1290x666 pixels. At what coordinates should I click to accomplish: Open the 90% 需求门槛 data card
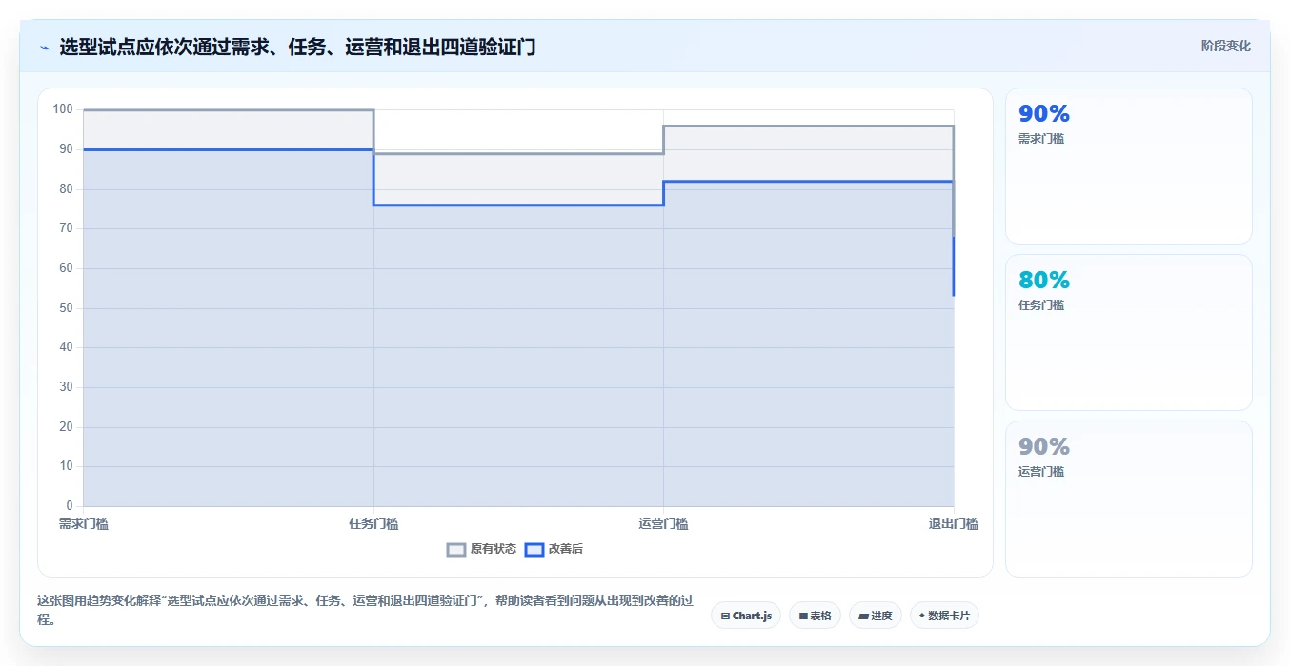[x=1128, y=166]
